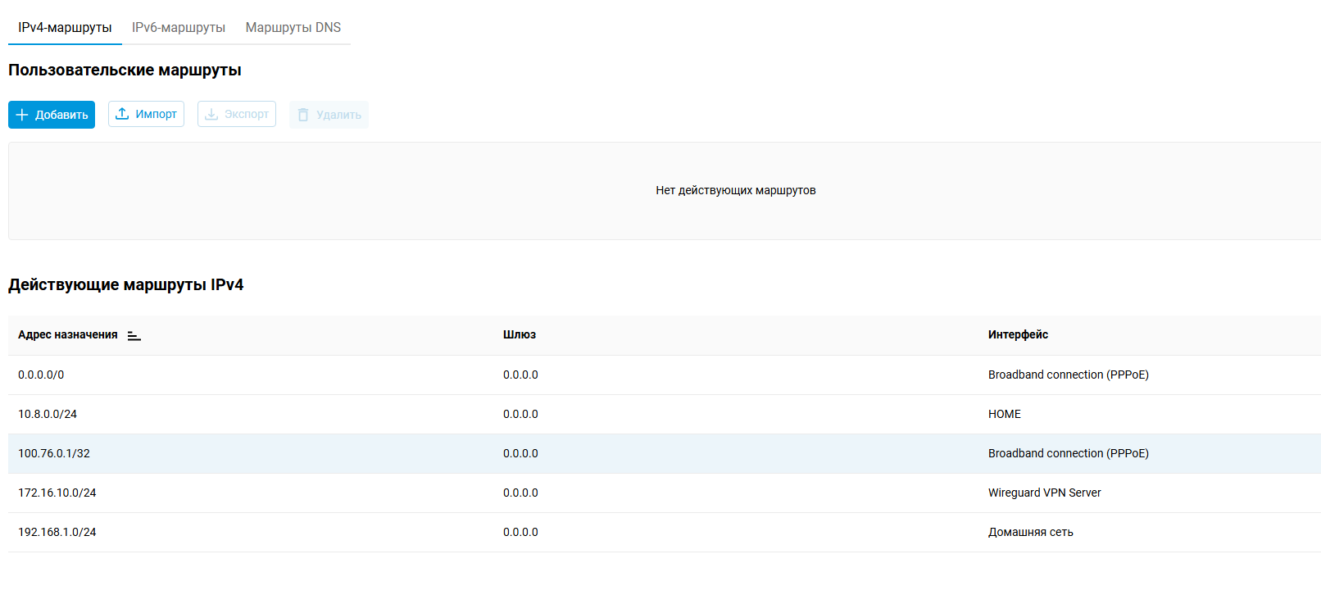Click the plus icon on Добавить button
This screenshot has width=1321, height=604.
(x=22, y=115)
